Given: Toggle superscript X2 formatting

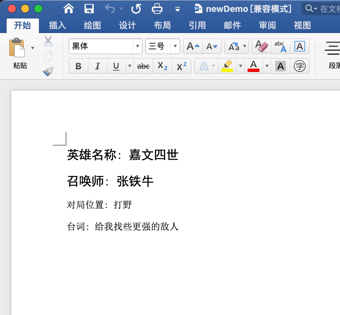Looking at the screenshot, I should click(x=182, y=66).
